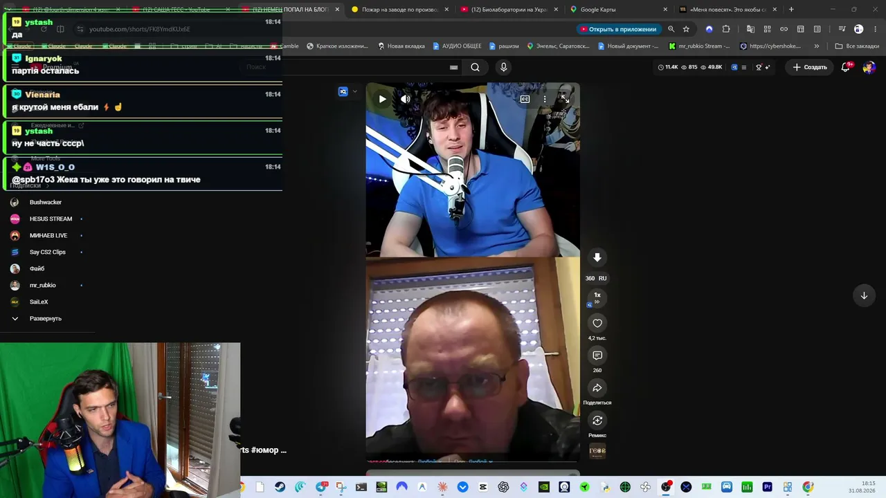This screenshot has width=886, height=498.
Task: Toggle closed captions on the Short
Action: click(525, 99)
